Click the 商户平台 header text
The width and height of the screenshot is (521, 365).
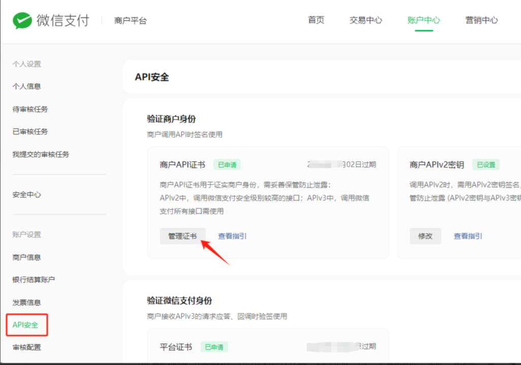pyautogui.click(x=130, y=21)
